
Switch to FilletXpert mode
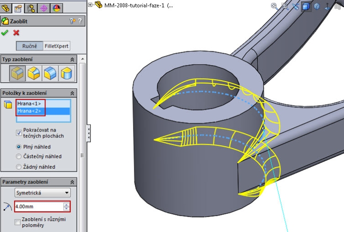pyautogui.click(x=56, y=46)
